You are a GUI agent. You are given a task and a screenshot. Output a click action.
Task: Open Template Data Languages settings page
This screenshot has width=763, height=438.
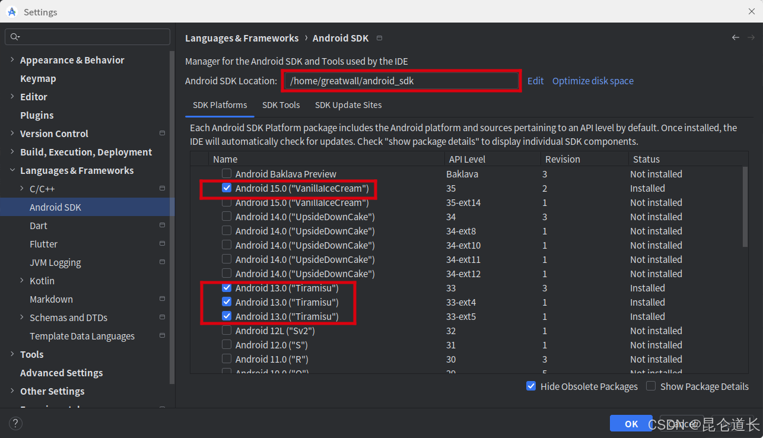(82, 336)
